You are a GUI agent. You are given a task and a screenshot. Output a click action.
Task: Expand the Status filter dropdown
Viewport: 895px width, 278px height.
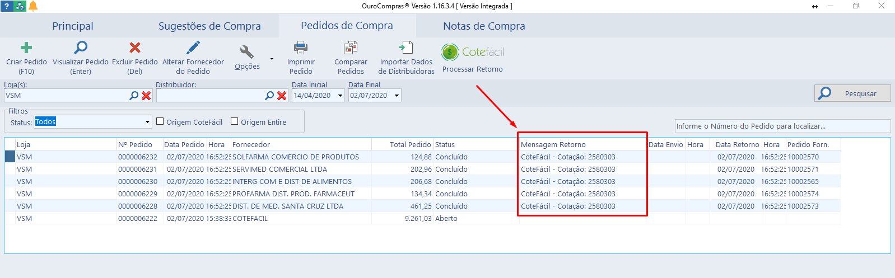click(147, 122)
